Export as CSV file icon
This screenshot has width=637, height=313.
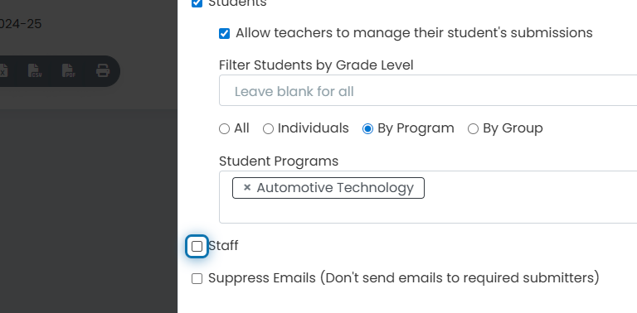pos(35,71)
